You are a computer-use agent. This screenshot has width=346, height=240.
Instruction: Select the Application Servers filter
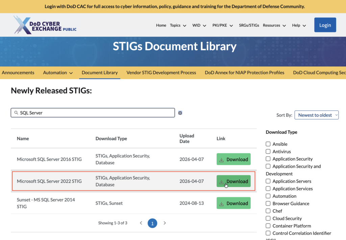pyautogui.click(x=268, y=181)
